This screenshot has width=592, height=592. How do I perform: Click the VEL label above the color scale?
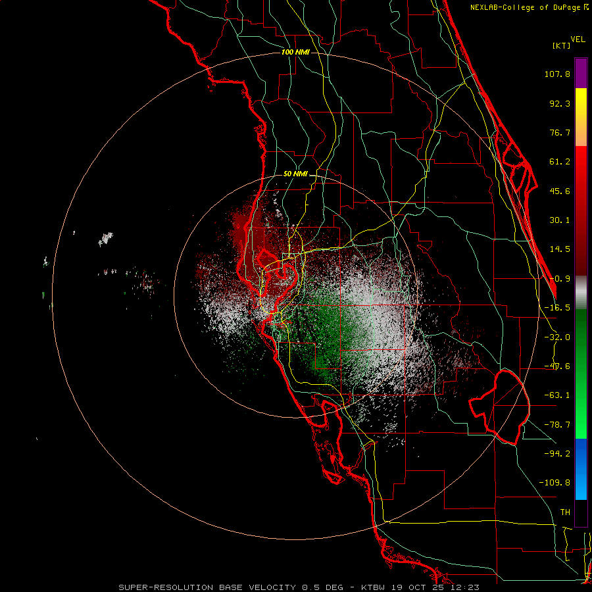coord(578,39)
